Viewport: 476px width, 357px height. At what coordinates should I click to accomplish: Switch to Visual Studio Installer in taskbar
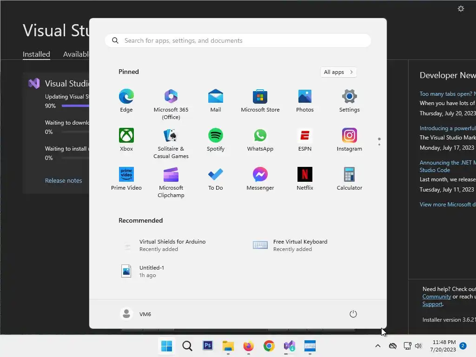289,346
